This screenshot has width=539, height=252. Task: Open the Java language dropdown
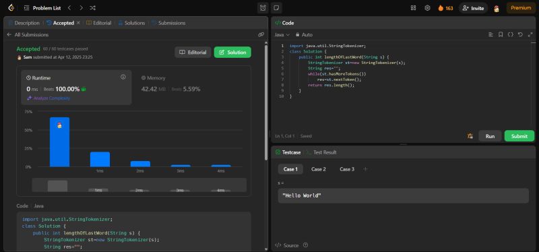[x=282, y=35]
